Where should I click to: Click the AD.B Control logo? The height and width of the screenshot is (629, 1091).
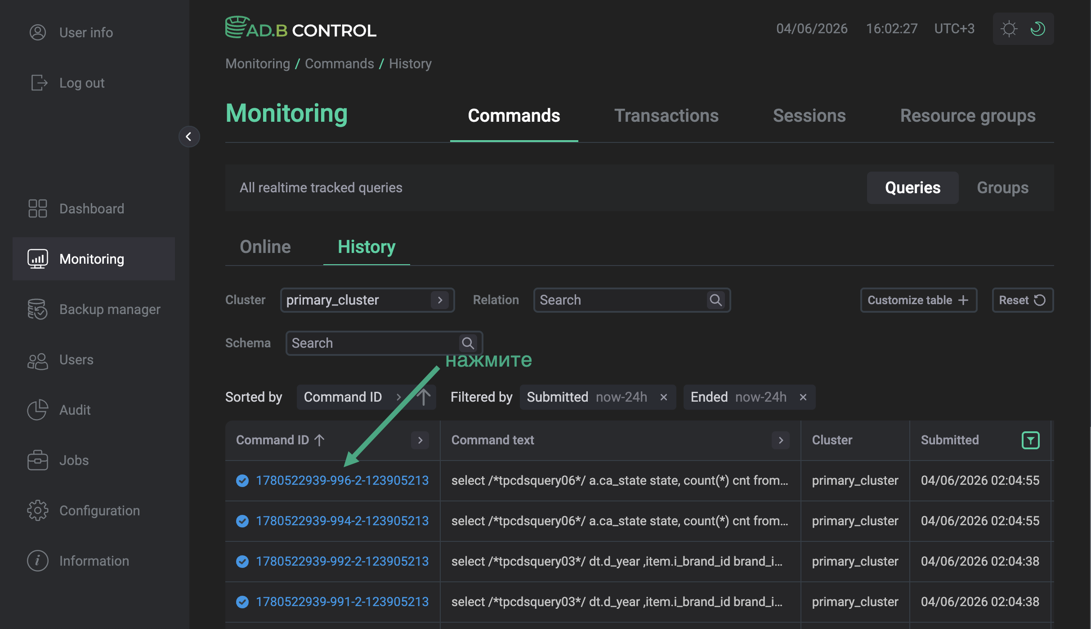pos(301,28)
